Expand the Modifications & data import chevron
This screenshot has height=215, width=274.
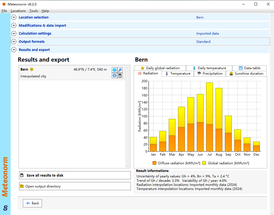14,25
